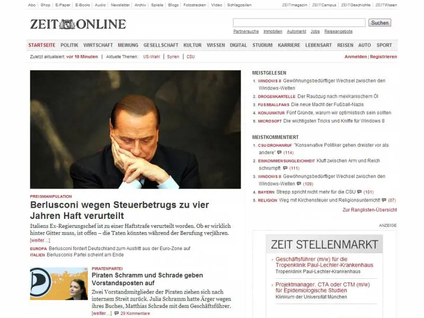The image size is (424, 318).
Task: Open the Berlusconi Steuerbetrug headline article
Action: (119, 210)
